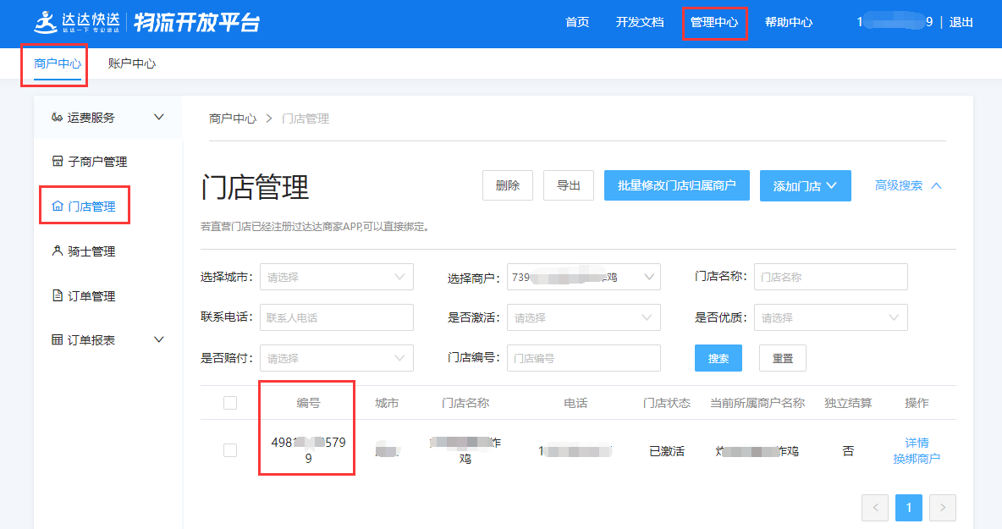Click the 电话 column header
Viewport: 1002px width, 529px height.
coord(575,403)
